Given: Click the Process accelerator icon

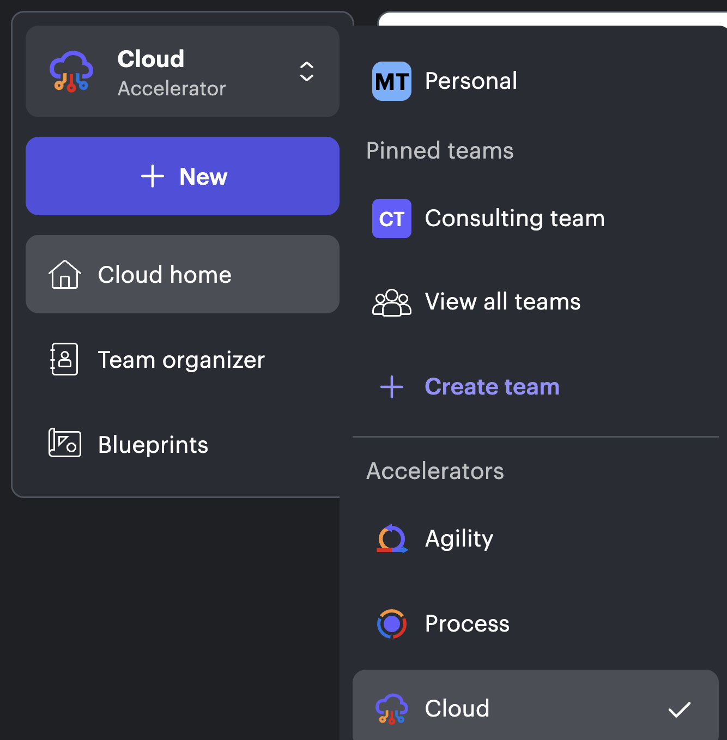Looking at the screenshot, I should pos(391,624).
